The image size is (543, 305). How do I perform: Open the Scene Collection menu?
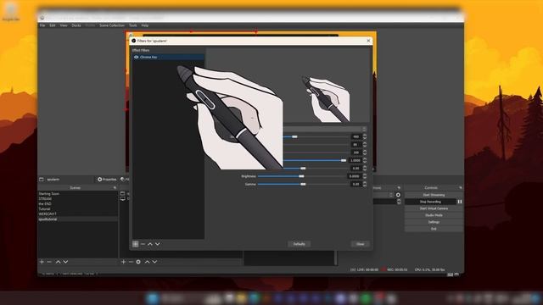point(112,25)
